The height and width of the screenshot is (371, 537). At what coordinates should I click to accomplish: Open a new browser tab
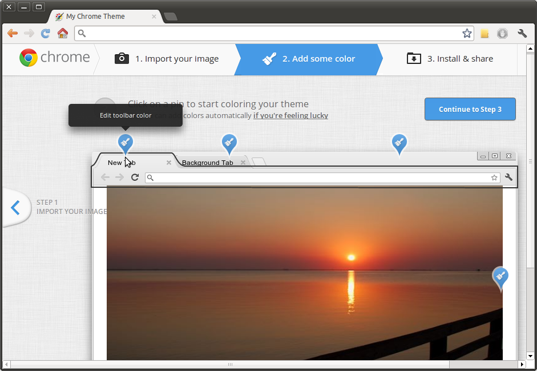[171, 17]
